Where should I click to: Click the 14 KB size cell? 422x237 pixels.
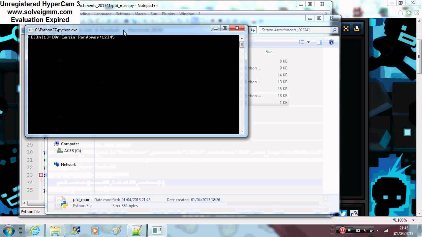tap(282, 75)
